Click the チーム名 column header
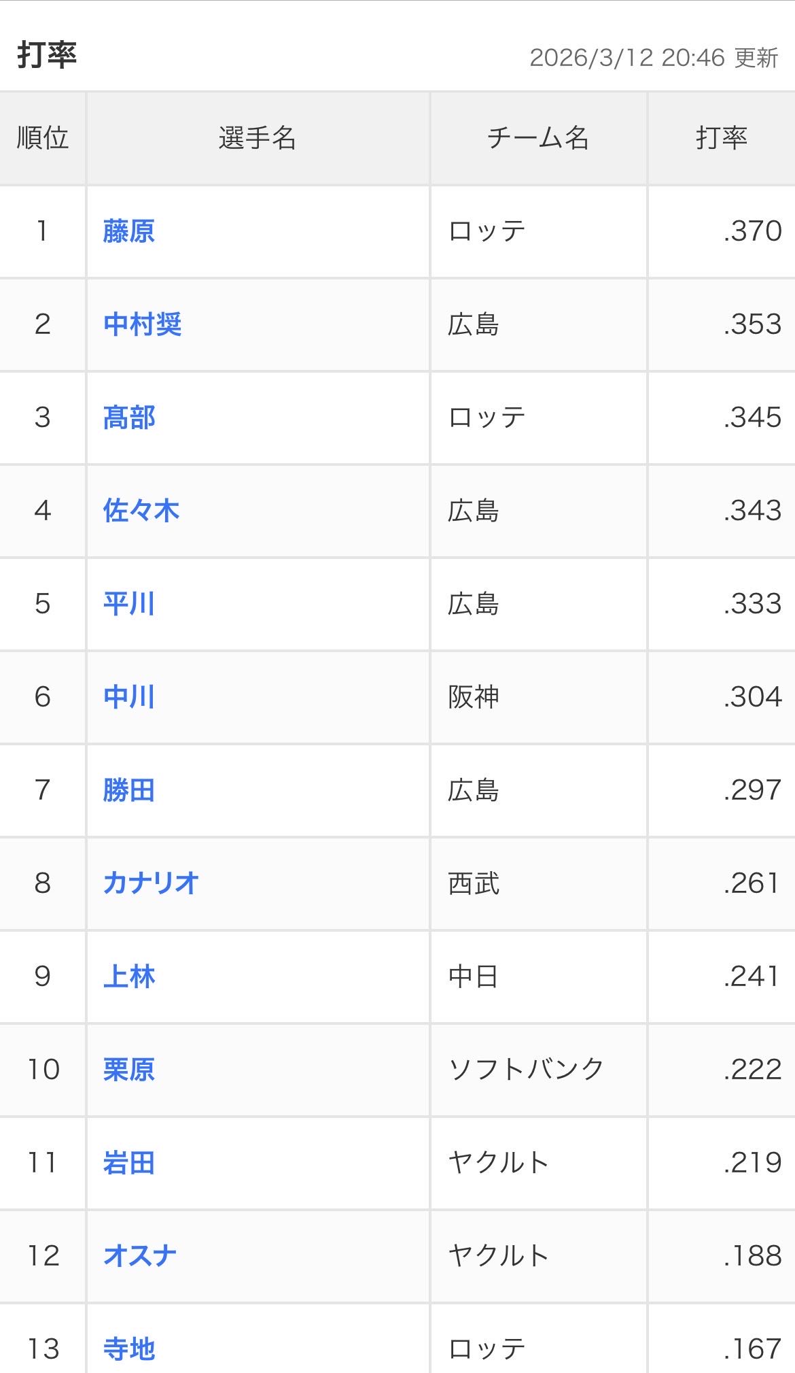This screenshot has height=1373, width=795. (x=537, y=138)
